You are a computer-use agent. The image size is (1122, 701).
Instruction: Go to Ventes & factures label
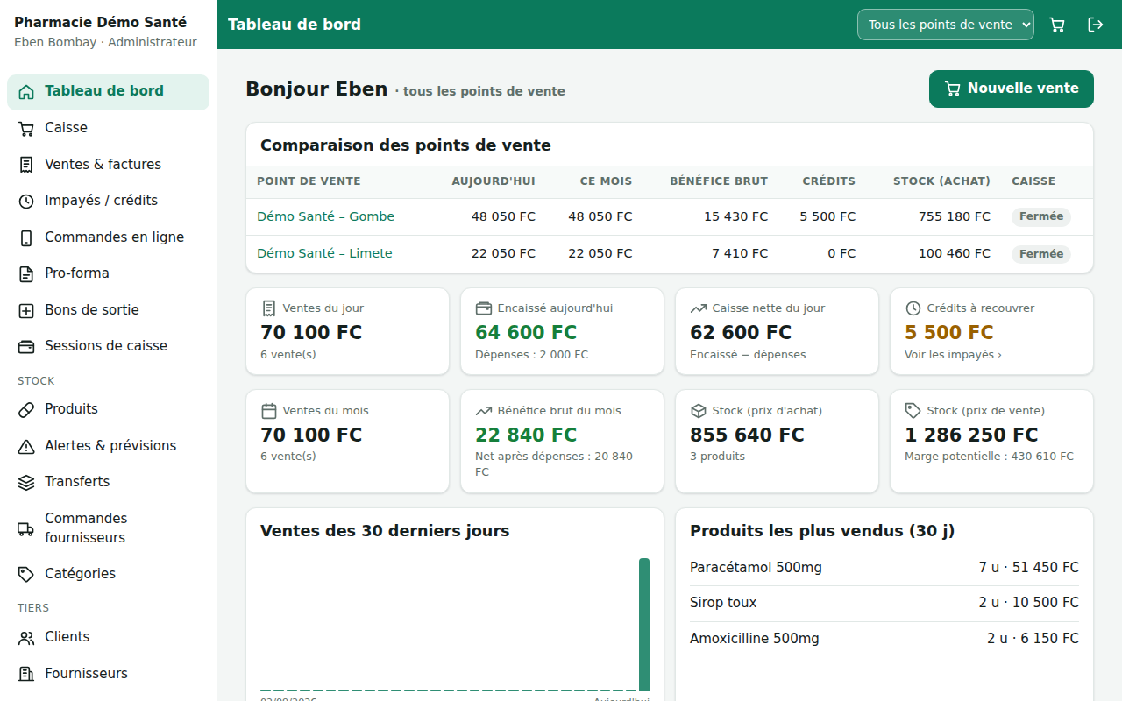click(x=103, y=165)
